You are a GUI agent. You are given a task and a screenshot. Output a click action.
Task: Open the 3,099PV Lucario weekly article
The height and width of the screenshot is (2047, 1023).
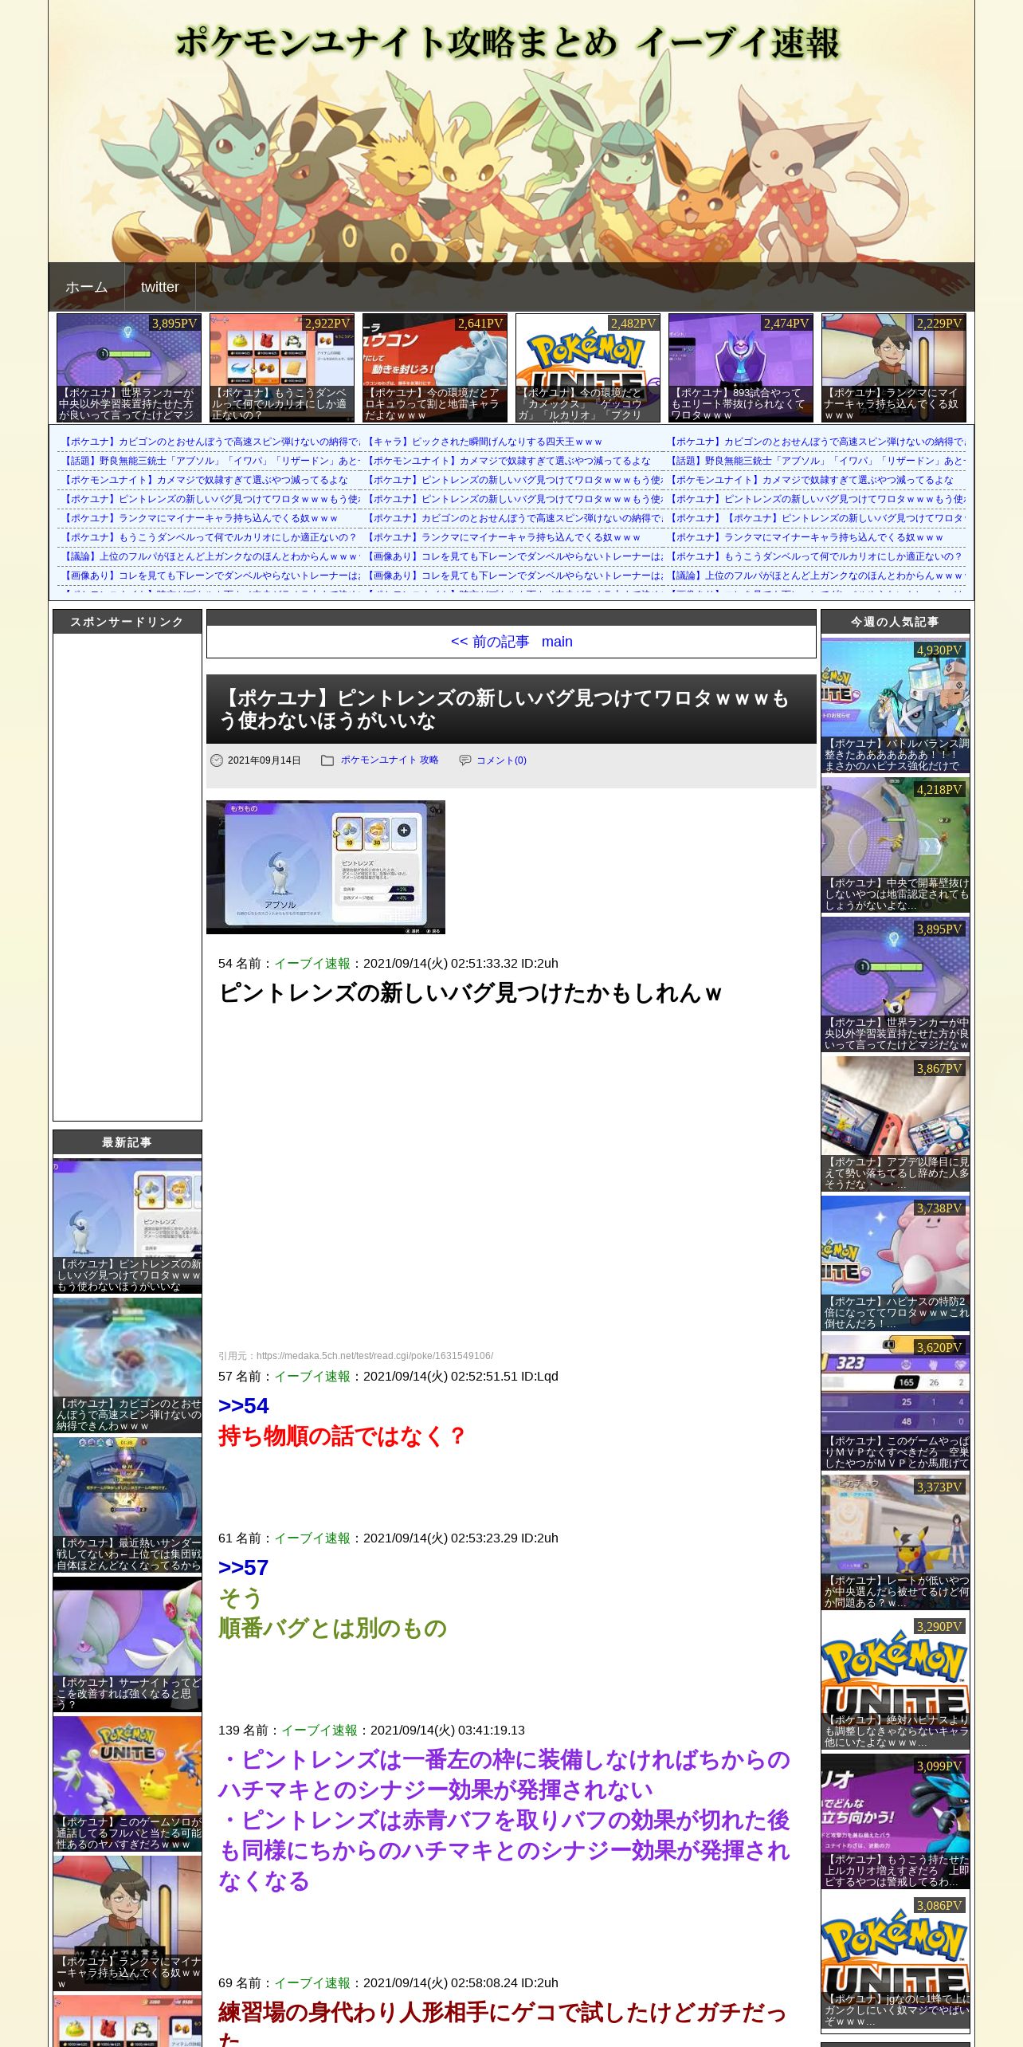click(896, 1822)
